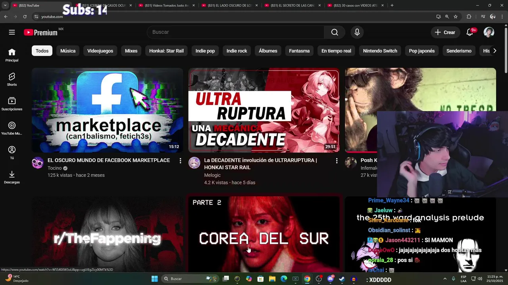Click the search magnifier button
The width and height of the screenshot is (508, 285).
point(335,32)
